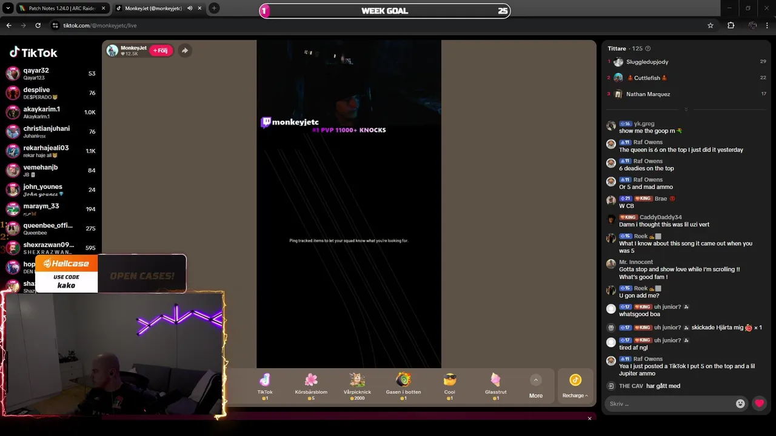The height and width of the screenshot is (436, 776).
Task: Open desplive live in the sidebar
Action: click(50, 93)
